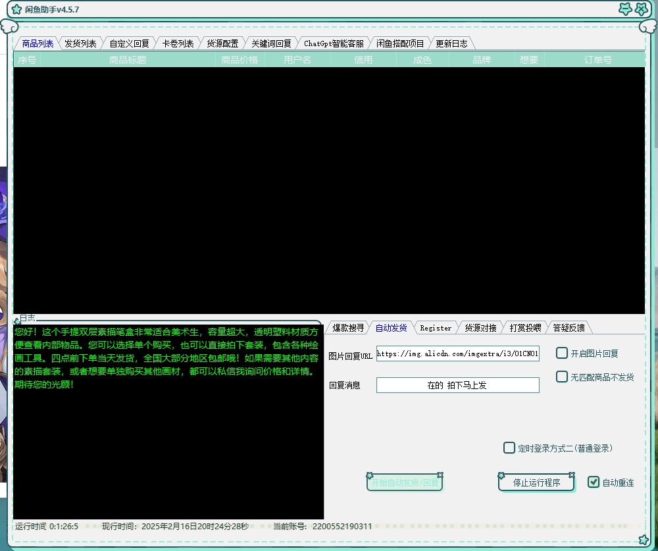This screenshot has height=551, width=658.
Task: Click the 日志 panel label
Action: 28,318
